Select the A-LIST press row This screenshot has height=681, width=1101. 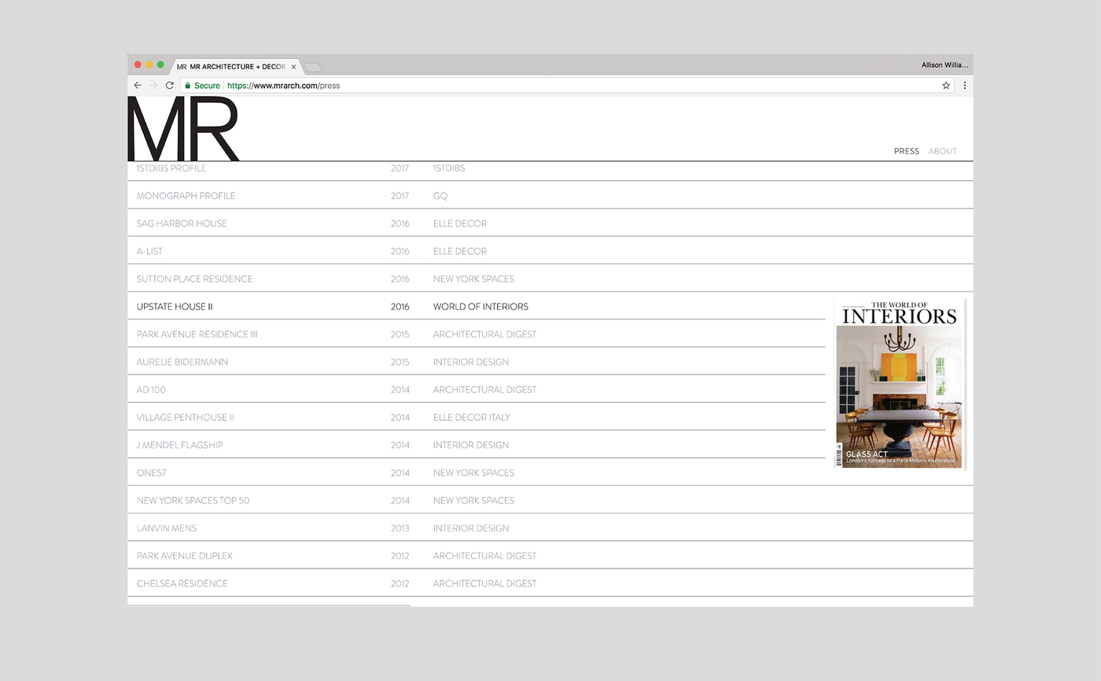coord(550,251)
